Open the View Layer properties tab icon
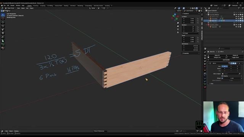244x137 pixels. coord(205,61)
